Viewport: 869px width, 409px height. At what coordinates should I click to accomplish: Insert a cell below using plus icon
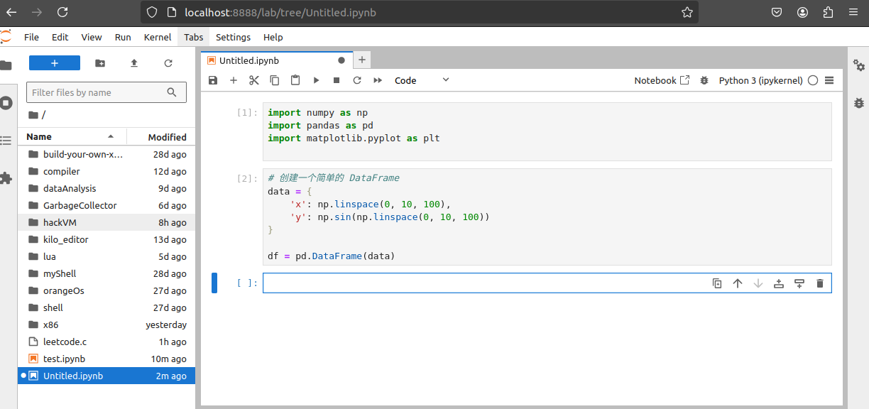pos(234,80)
